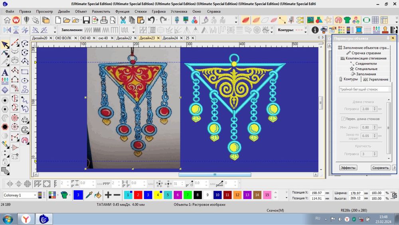Select the text lettering tool
399x225 pixels.
click(x=5, y=72)
